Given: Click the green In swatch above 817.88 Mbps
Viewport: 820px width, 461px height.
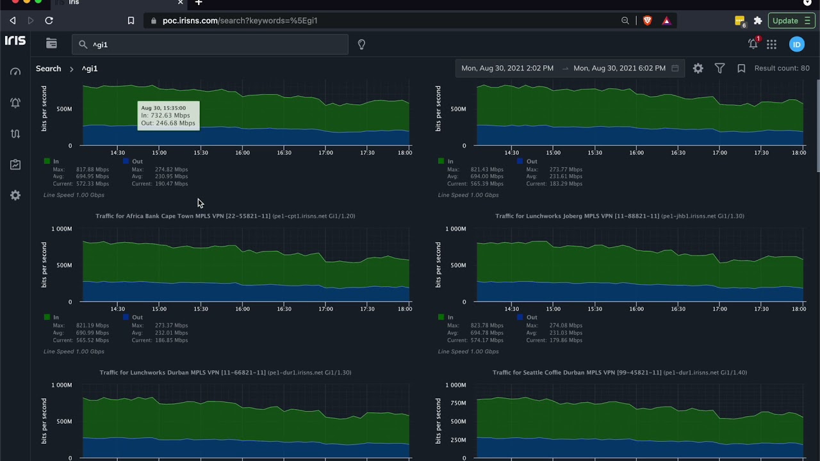Looking at the screenshot, I should (x=47, y=161).
